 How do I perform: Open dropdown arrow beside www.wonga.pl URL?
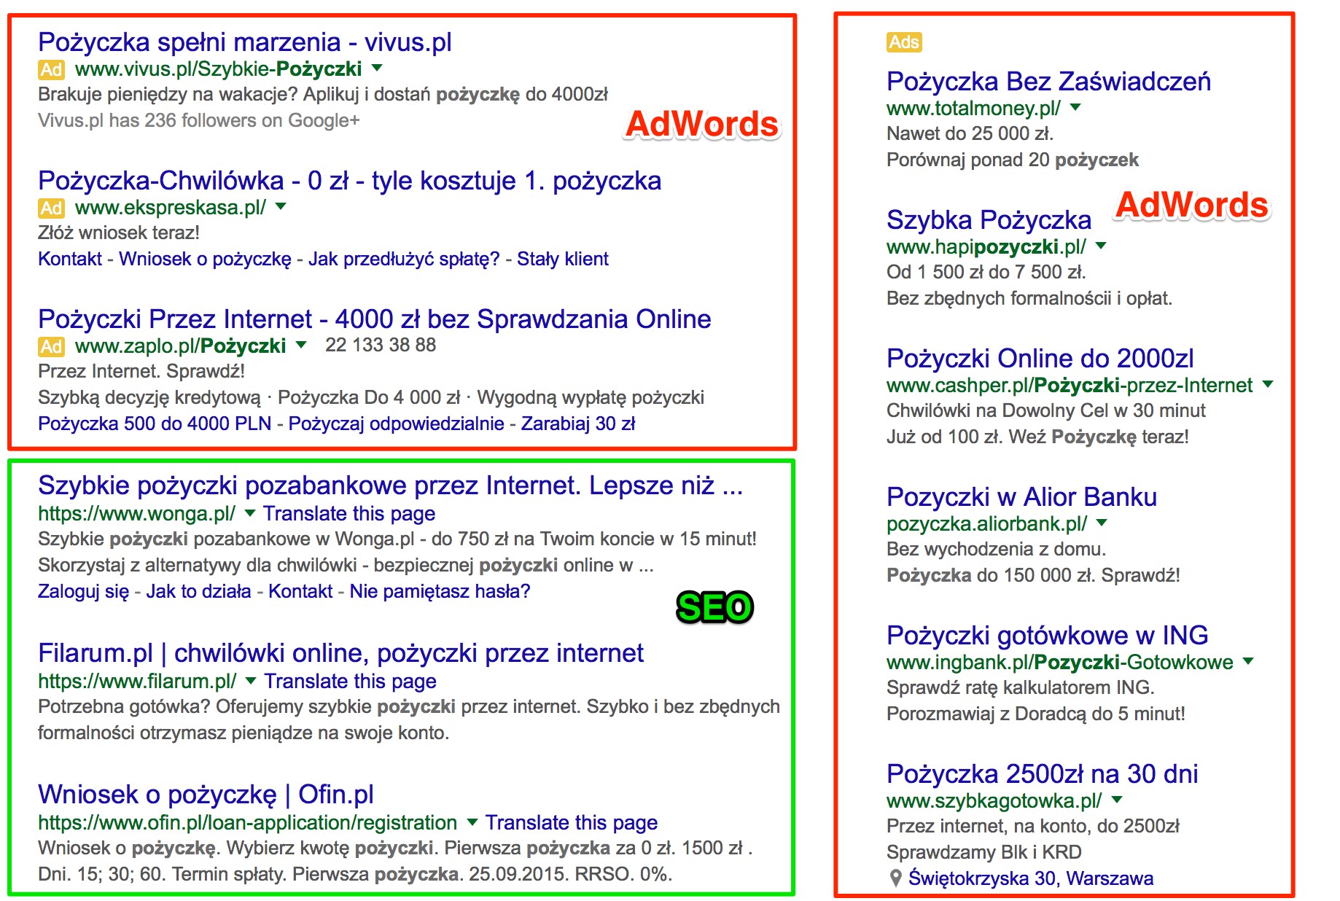point(250,513)
